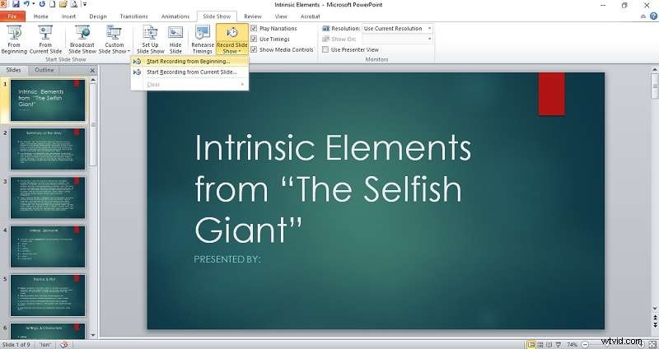Select slide 1 thumbnail
Image resolution: width=659 pixels, height=349 pixels.
click(x=48, y=100)
